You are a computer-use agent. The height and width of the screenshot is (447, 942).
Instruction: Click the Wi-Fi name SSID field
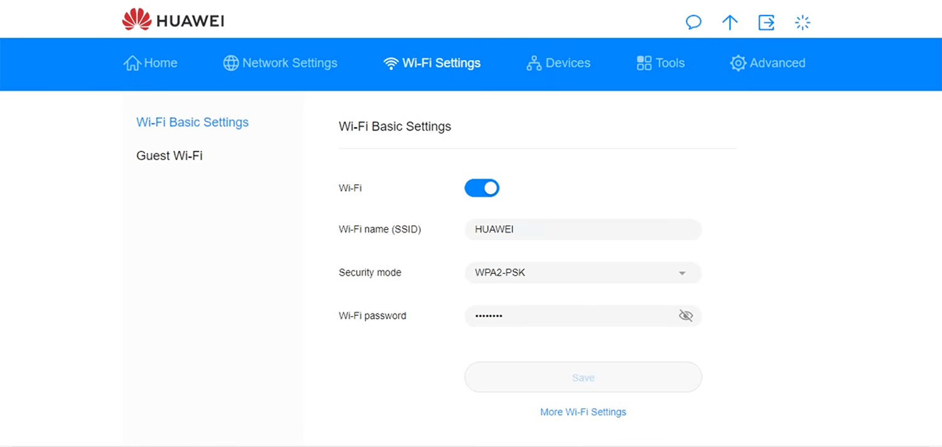point(583,229)
